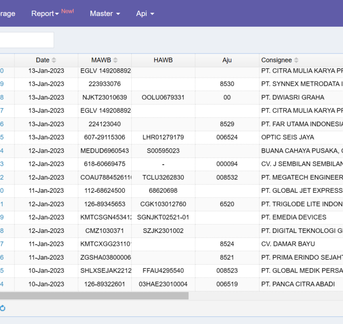
Task: Open the Api dropdown menu
Action: [145, 13]
